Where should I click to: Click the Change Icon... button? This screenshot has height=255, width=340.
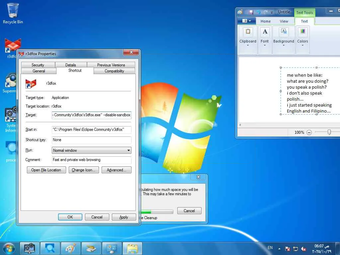84,170
